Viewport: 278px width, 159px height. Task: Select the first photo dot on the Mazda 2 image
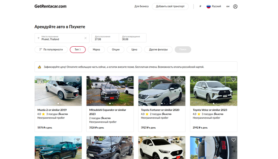(58, 104)
